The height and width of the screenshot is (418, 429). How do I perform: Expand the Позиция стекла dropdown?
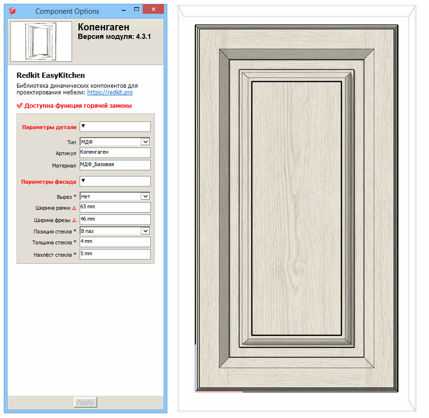point(145,231)
